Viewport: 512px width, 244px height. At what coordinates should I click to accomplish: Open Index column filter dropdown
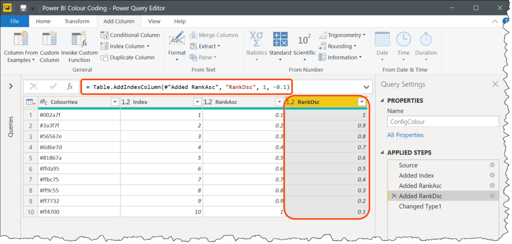click(197, 102)
